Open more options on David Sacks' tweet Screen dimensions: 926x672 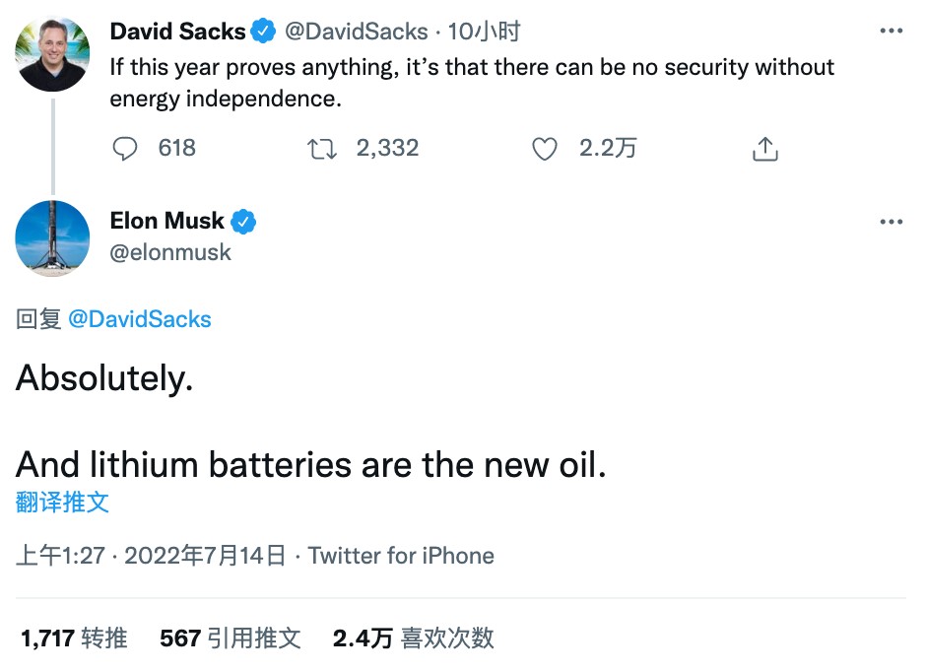click(891, 32)
